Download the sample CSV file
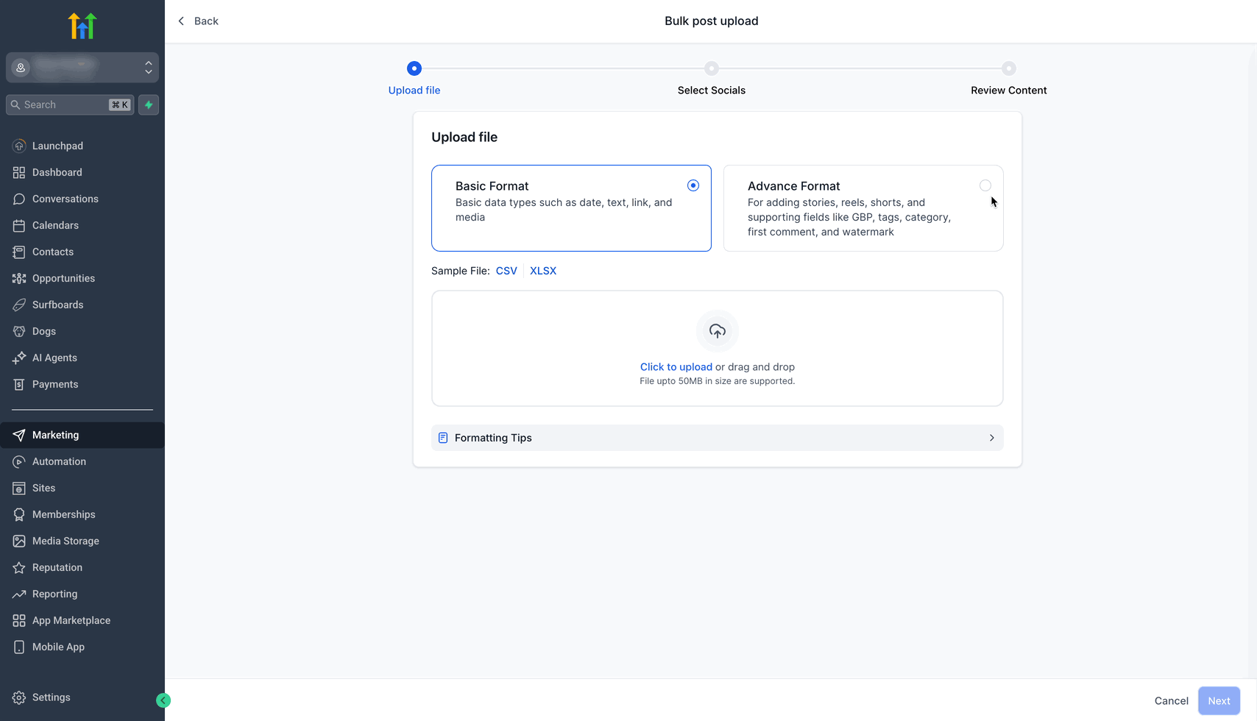The image size is (1257, 721). coord(506,271)
